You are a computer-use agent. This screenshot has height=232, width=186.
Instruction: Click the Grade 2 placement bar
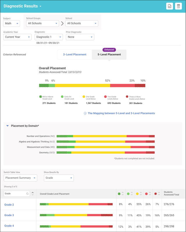point(76,204)
